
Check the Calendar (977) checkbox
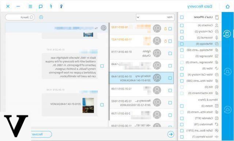pos(182,118)
